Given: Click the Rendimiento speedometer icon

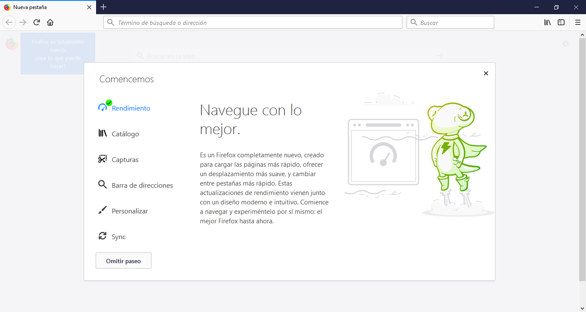Looking at the screenshot, I should 103,108.
